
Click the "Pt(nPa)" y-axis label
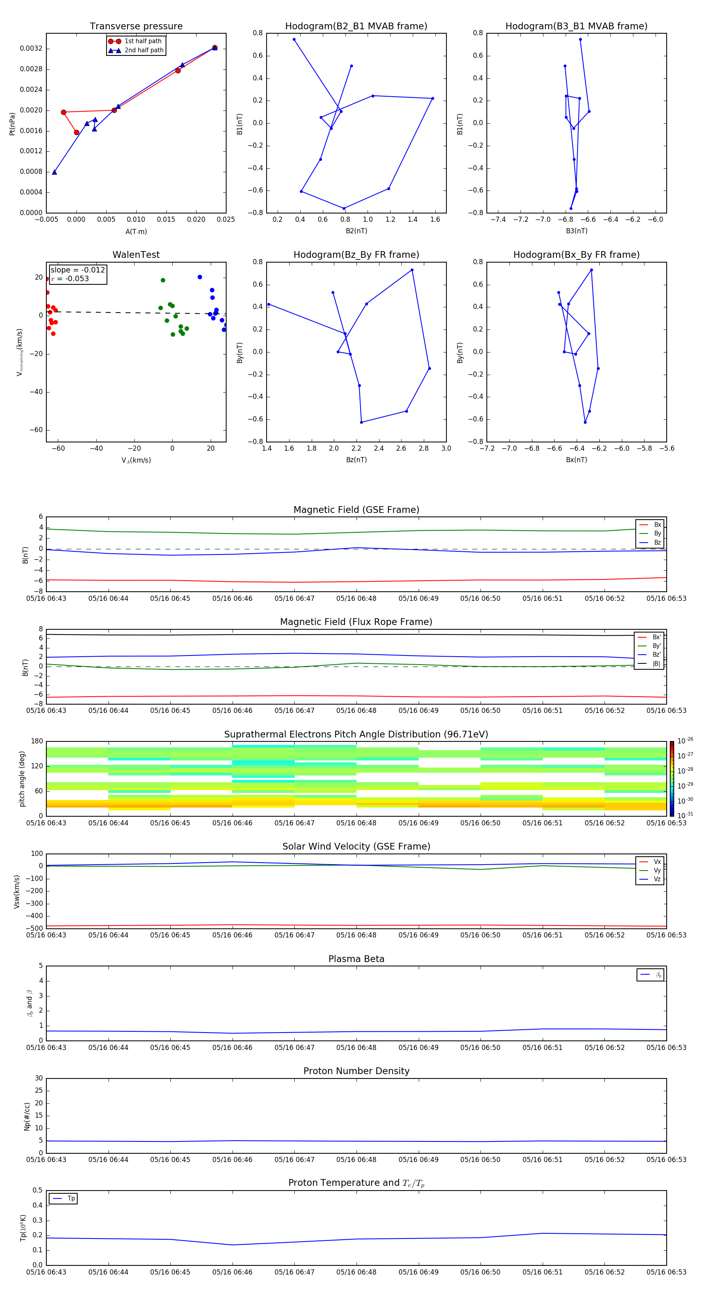[12, 123]
